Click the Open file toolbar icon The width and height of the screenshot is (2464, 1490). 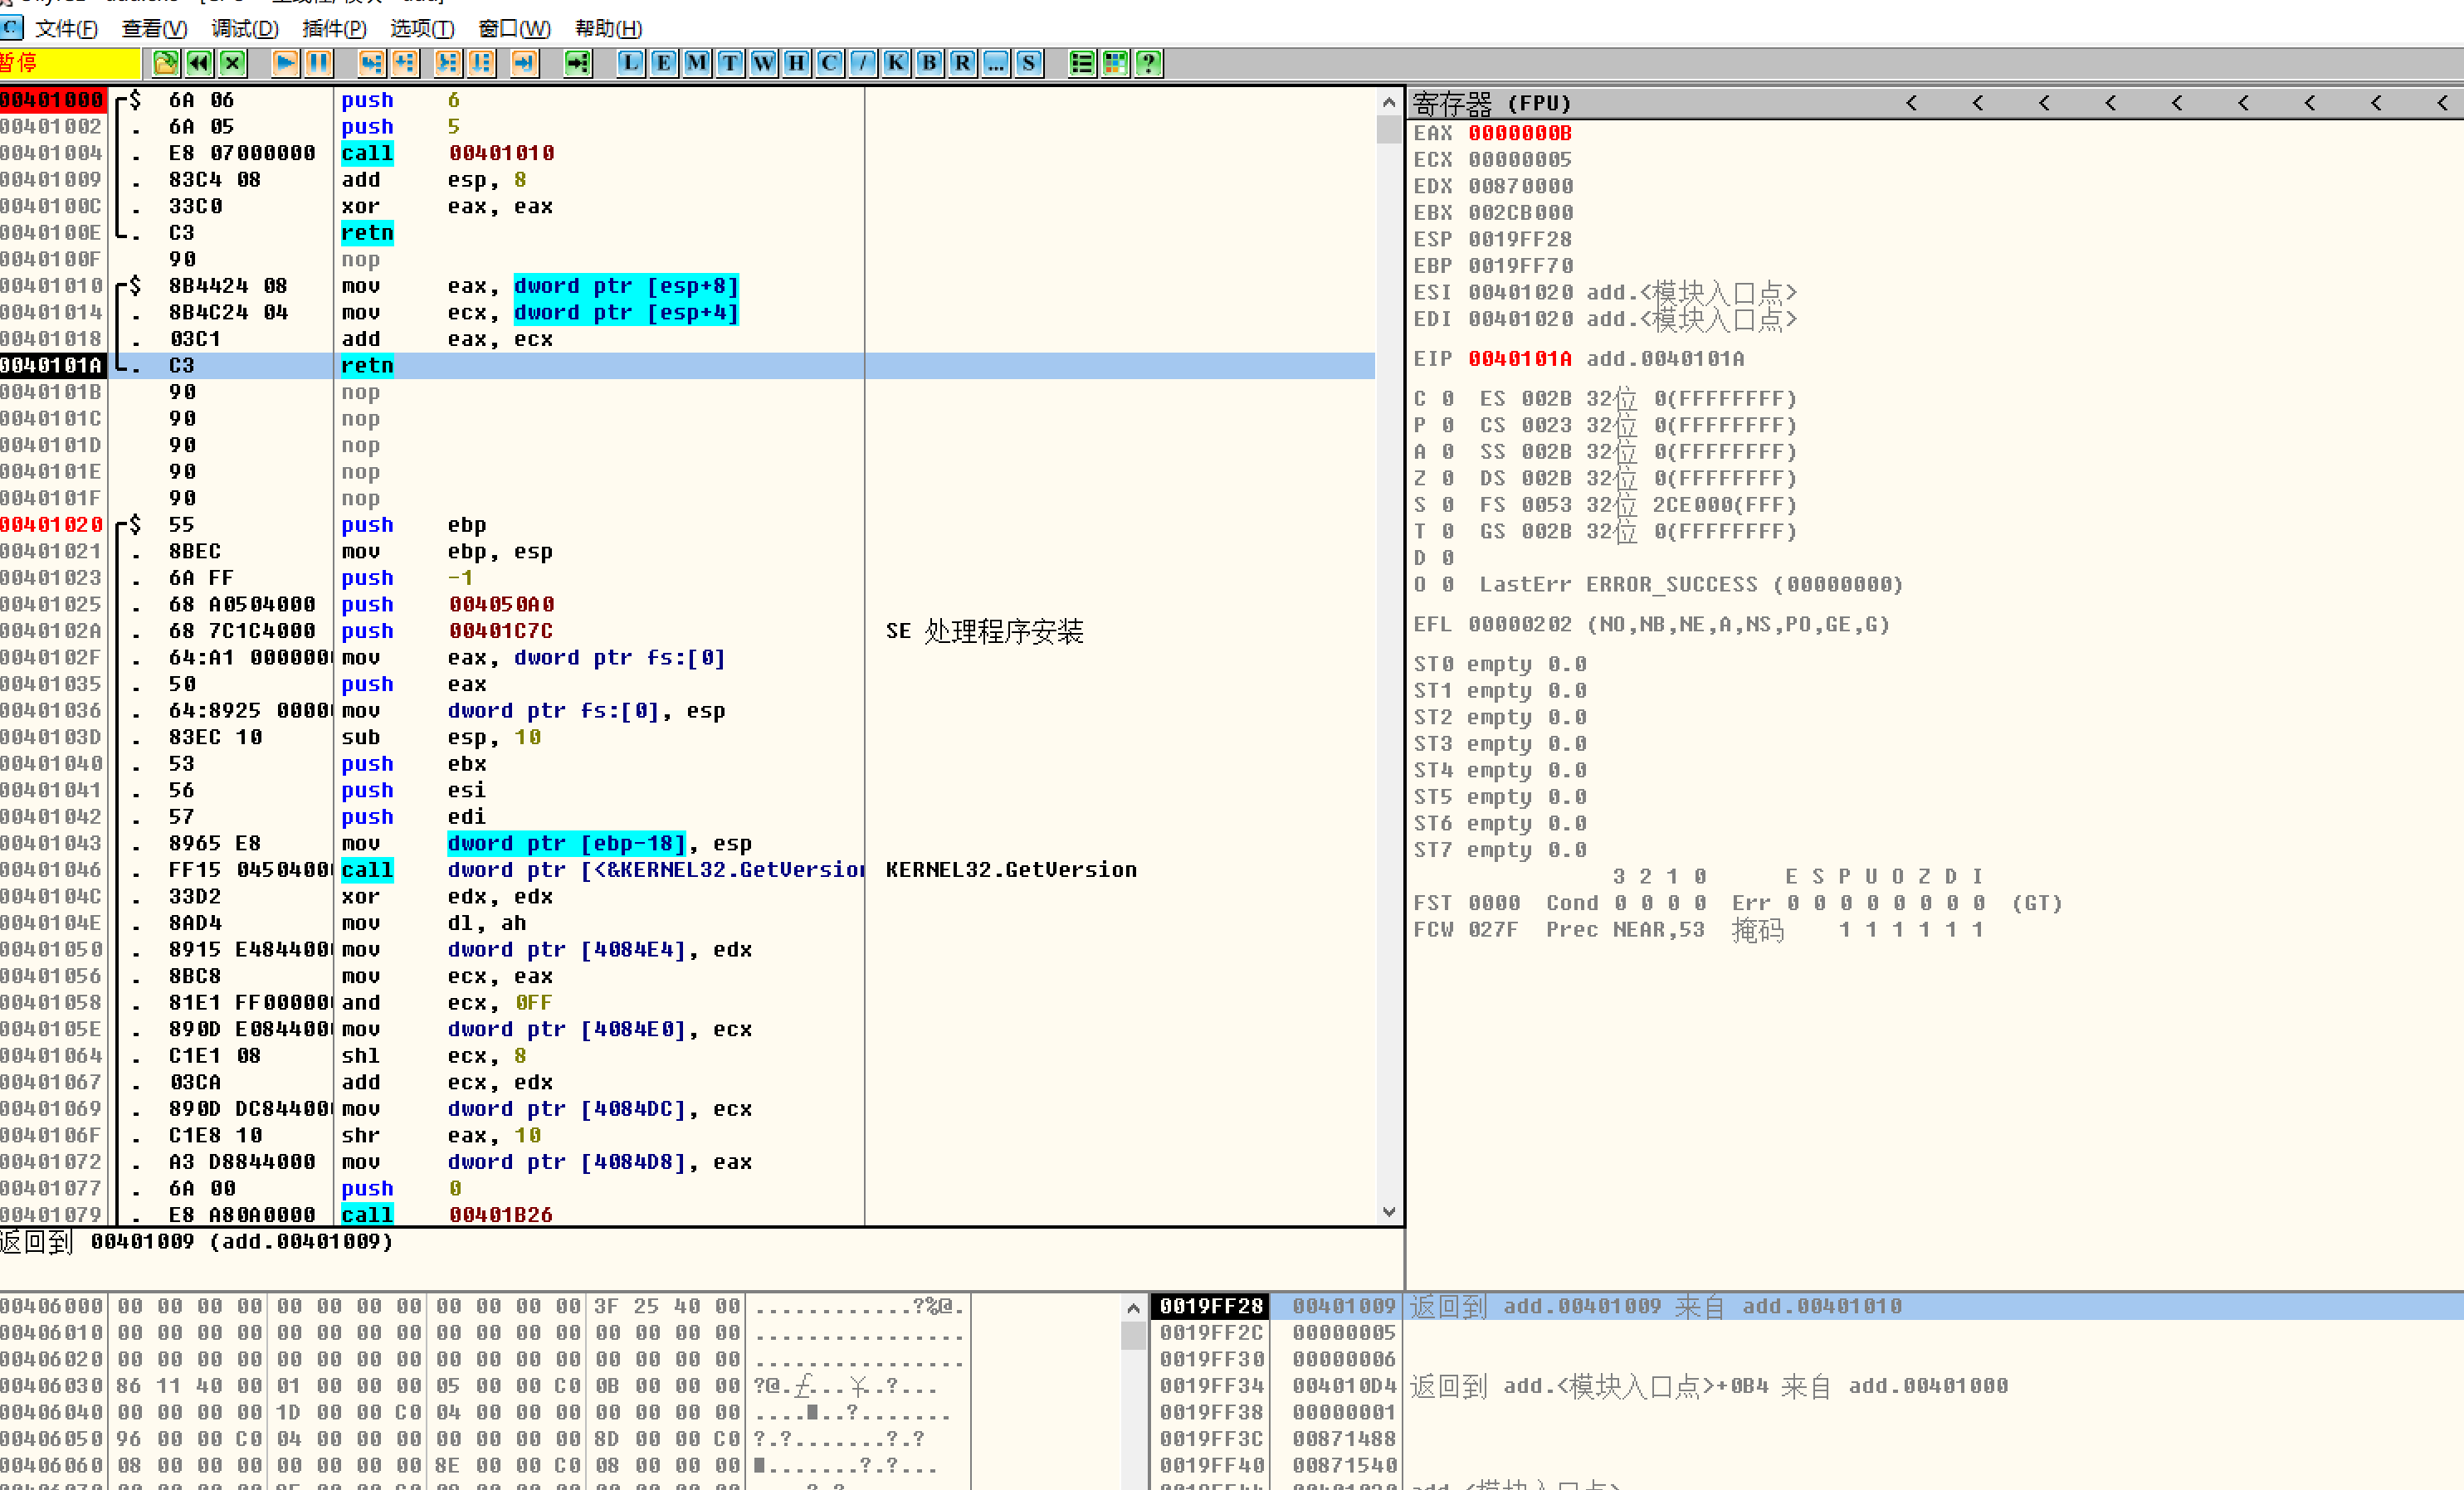[x=166, y=64]
